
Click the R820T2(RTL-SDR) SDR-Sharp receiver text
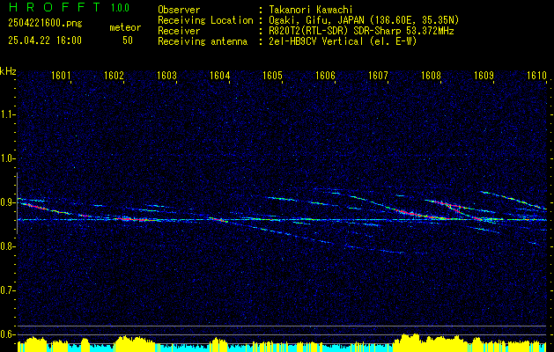point(361,31)
